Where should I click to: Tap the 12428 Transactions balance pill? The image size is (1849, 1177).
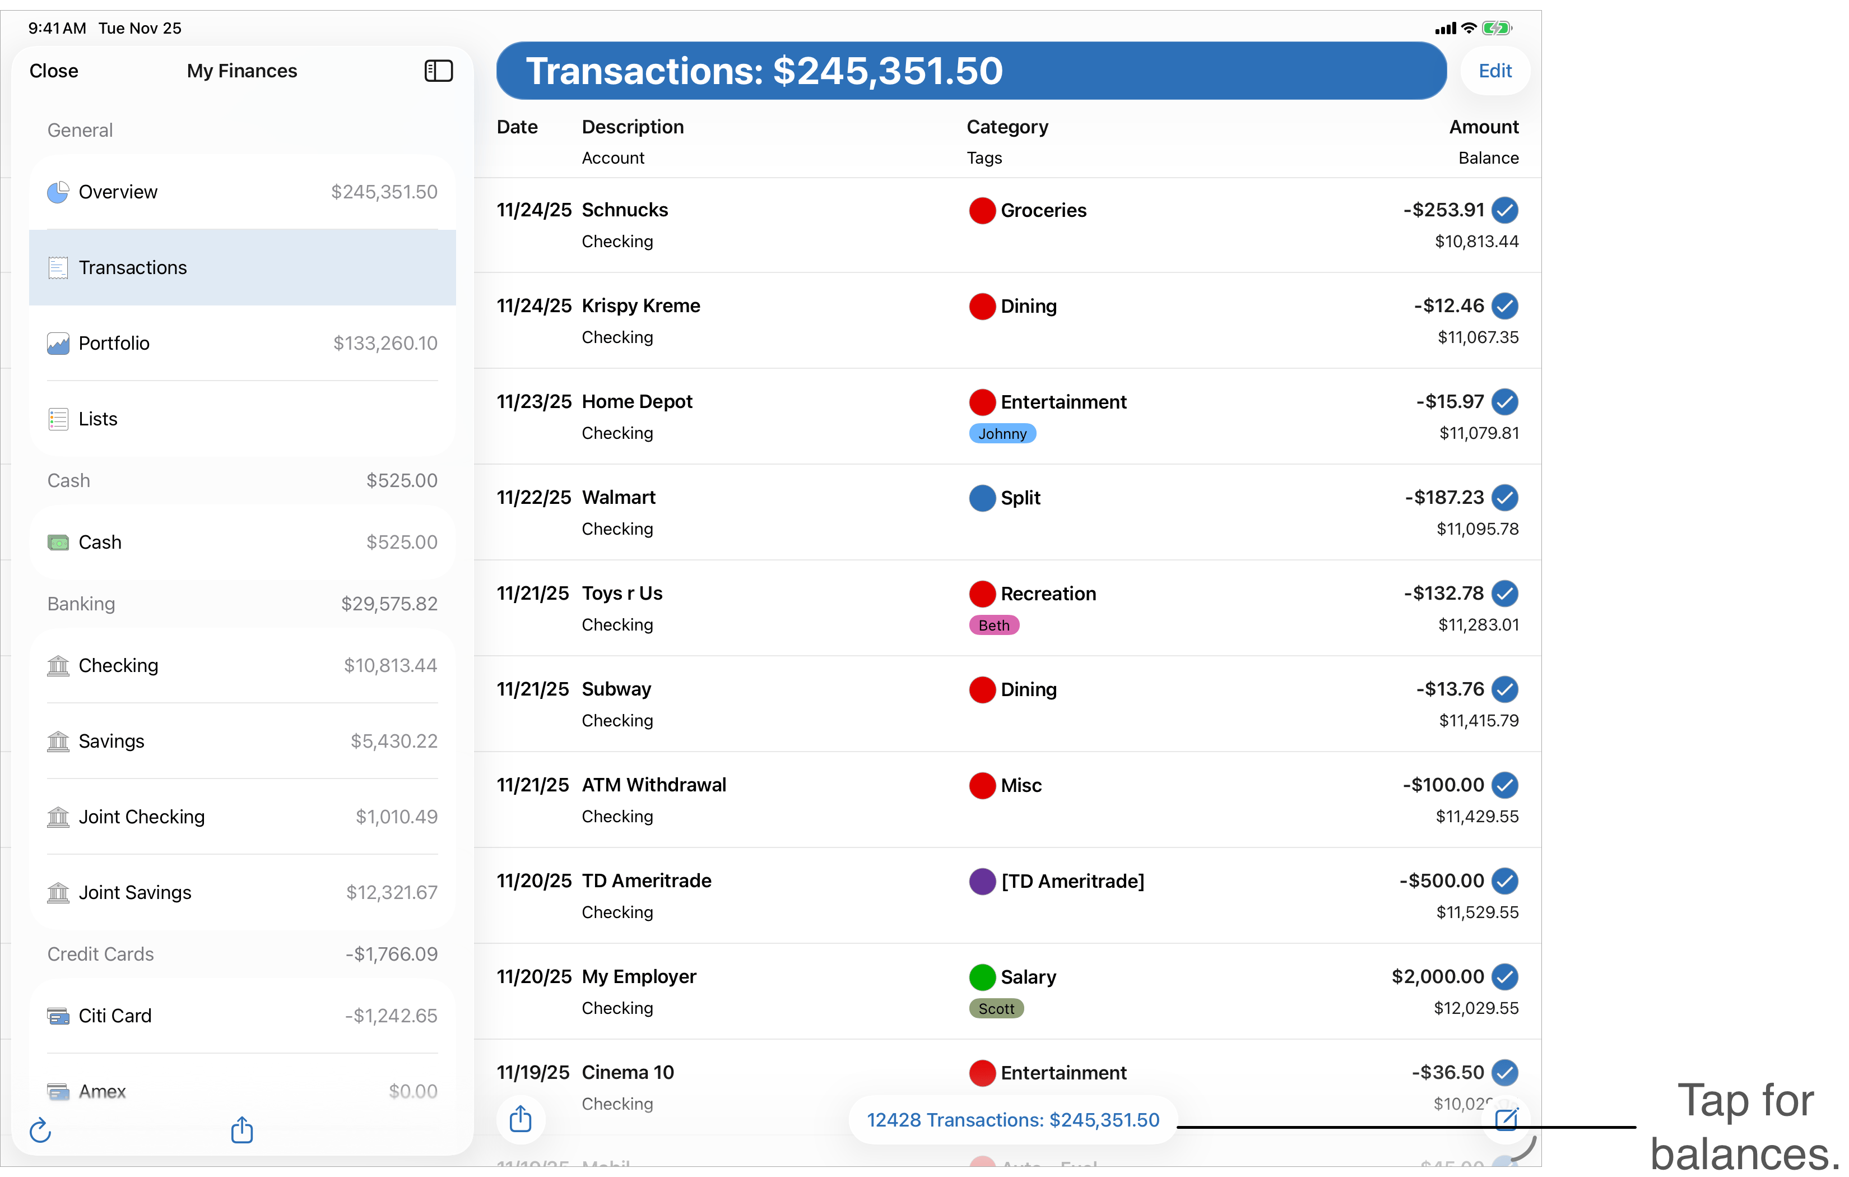click(x=1012, y=1119)
